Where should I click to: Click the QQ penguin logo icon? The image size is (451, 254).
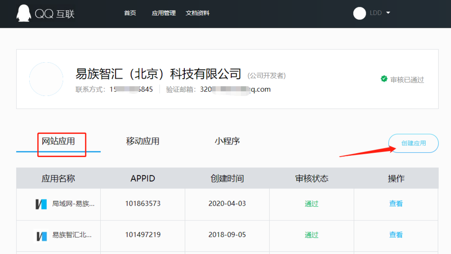[x=24, y=13]
